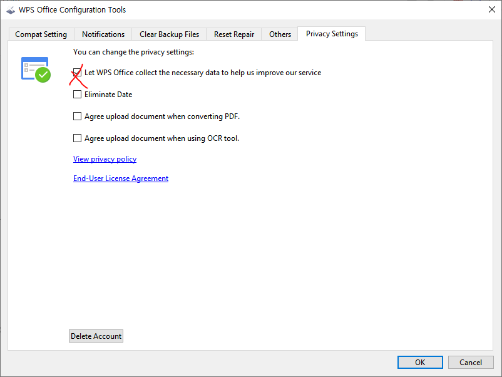Click the WPS Office Configuration Tools title icon
The image size is (502, 377).
(11, 10)
